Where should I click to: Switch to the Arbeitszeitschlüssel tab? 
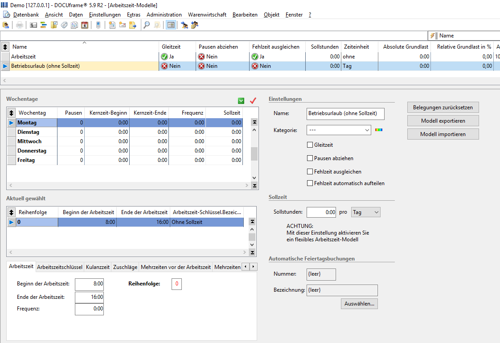(x=60, y=267)
